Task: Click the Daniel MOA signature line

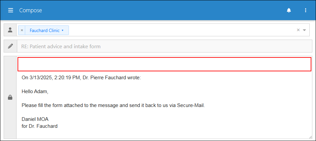Action: [35, 119]
